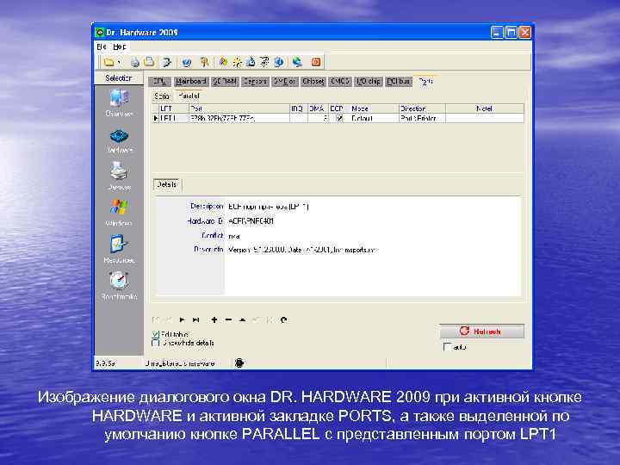Open the Windows section in sidebar
The height and width of the screenshot is (465, 620).
click(x=119, y=213)
